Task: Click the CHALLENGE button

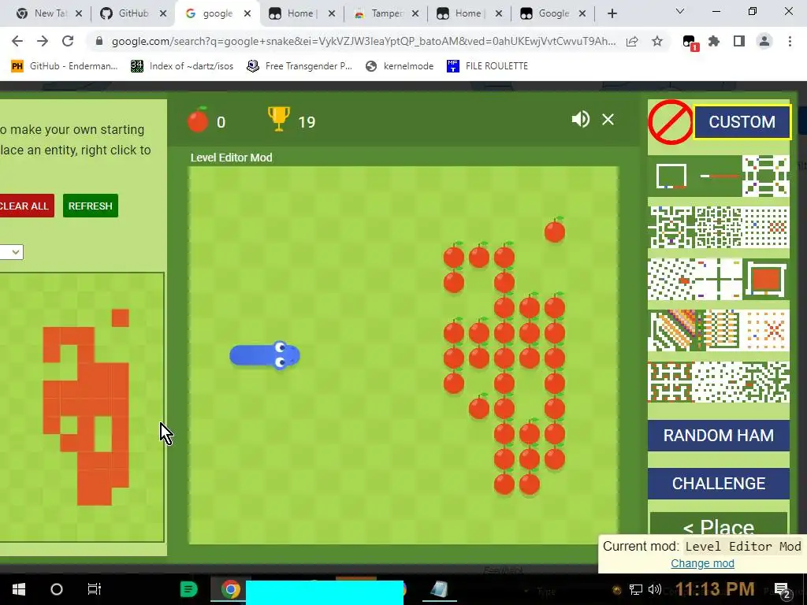Action: click(x=719, y=484)
